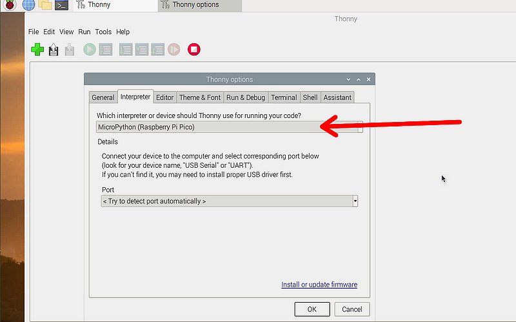Open the Raspberry Pi main menu

[x=10, y=5]
